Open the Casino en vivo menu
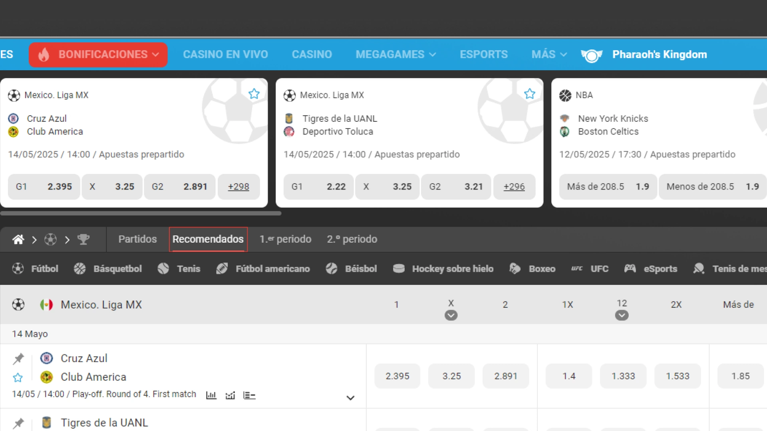The image size is (767, 431). click(225, 54)
